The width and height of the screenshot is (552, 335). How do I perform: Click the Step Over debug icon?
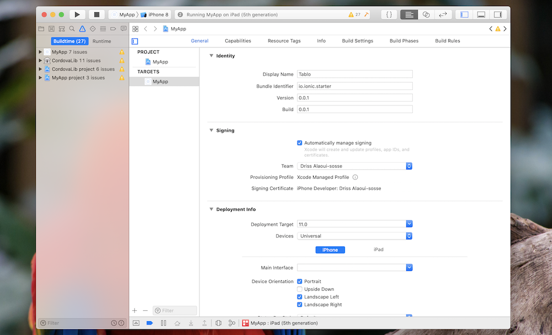pos(177,323)
